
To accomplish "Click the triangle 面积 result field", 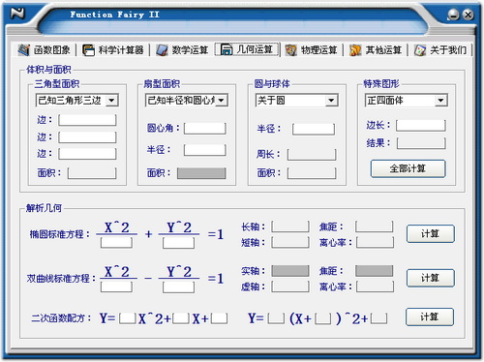I will [x=92, y=173].
